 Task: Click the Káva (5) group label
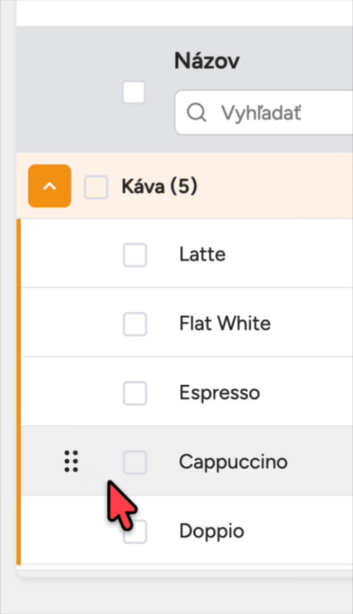(x=160, y=187)
